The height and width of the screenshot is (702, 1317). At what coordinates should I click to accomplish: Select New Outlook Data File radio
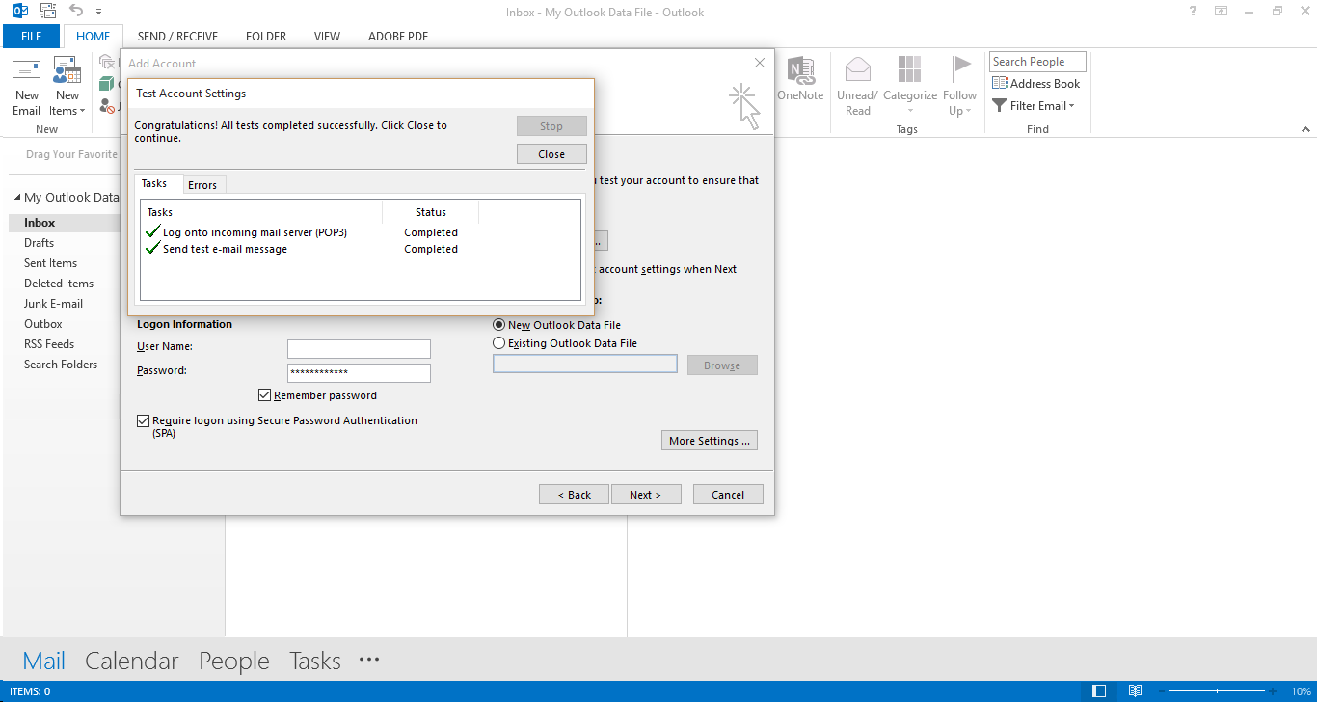498,325
